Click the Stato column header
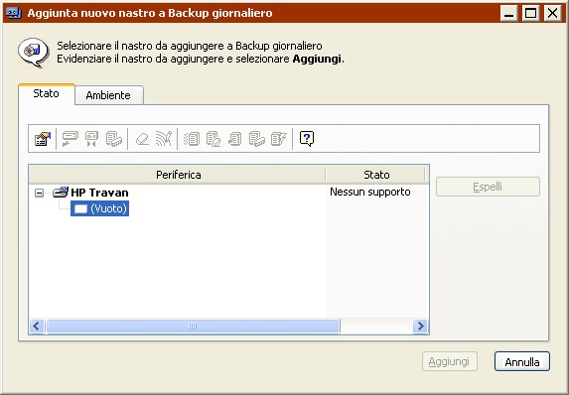The height and width of the screenshot is (395, 569). click(376, 175)
